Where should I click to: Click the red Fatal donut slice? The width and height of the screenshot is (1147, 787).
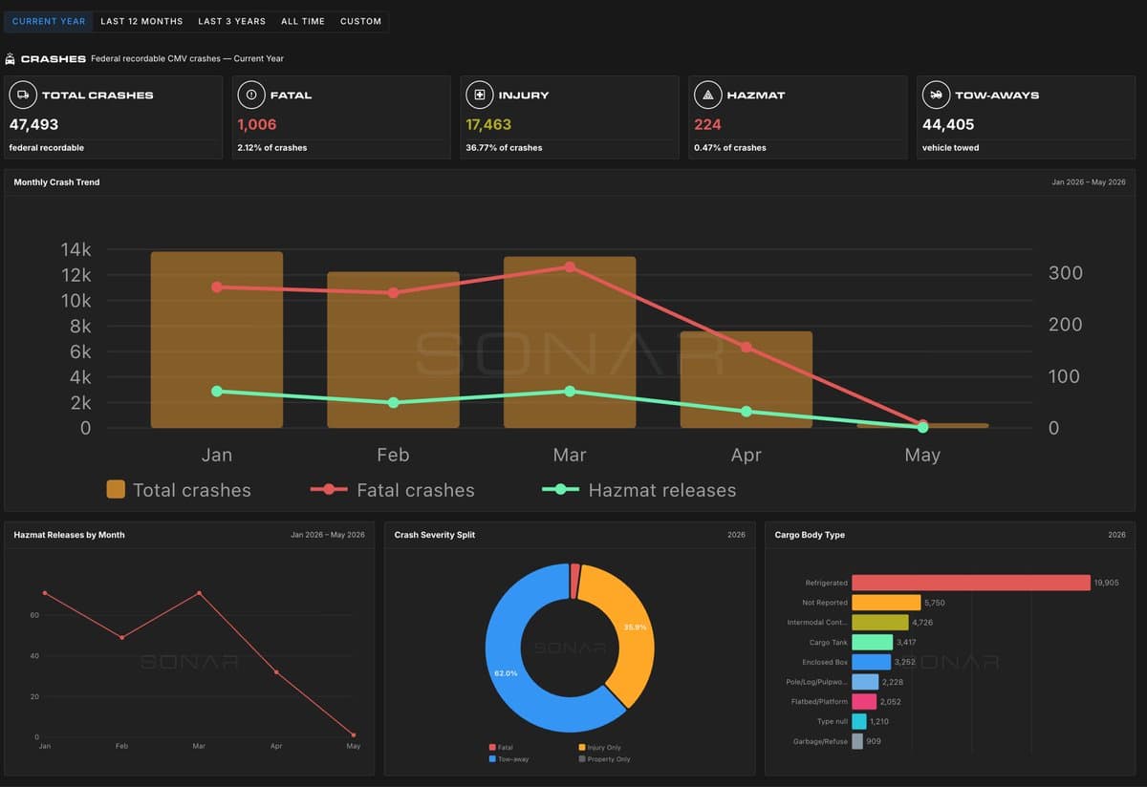(x=574, y=581)
